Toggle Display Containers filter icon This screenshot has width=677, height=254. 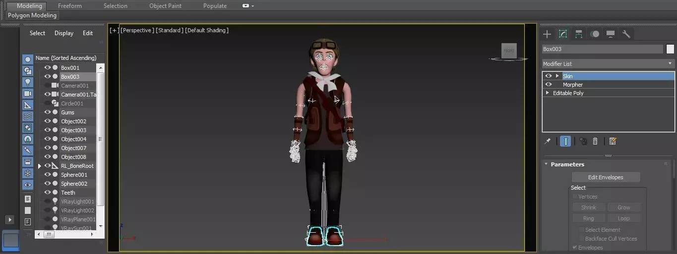[x=28, y=162]
